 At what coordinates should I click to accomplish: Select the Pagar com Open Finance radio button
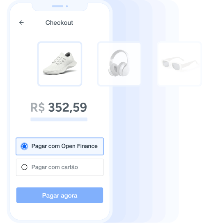click(24, 146)
